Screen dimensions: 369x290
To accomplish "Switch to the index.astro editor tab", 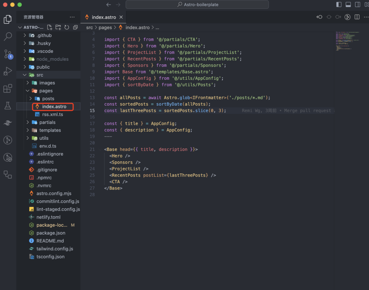I will click(104, 17).
